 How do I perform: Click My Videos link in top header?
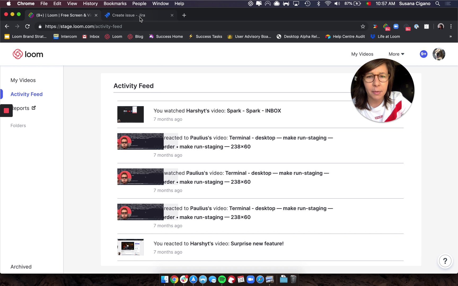pos(362,54)
